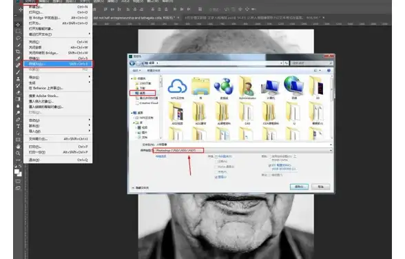Select the Hand tool
405x259 pixels.
(x=18, y=147)
